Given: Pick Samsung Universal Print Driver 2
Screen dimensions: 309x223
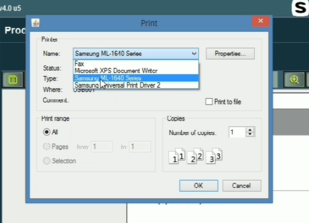Looking at the screenshot, I should click(x=136, y=85).
